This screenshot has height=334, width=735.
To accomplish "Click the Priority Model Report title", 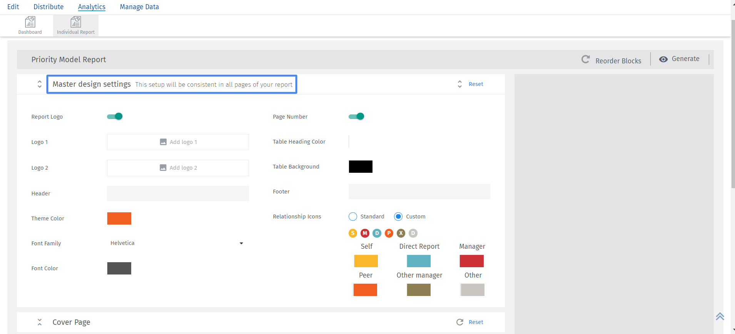I will click(x=68, y=60).
